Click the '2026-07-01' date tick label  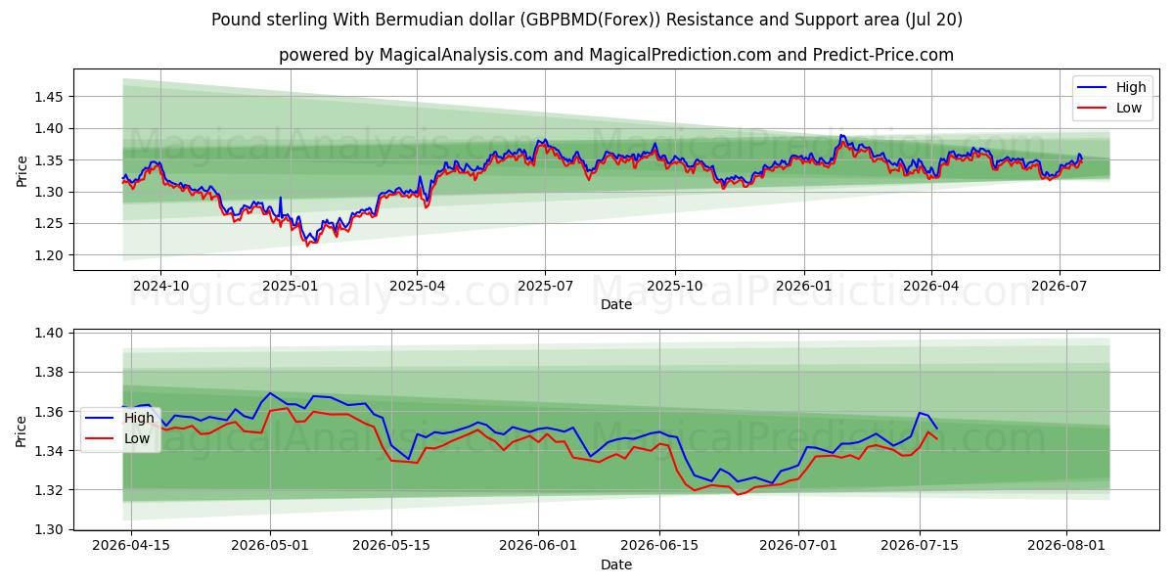click(x=798, y=546)
